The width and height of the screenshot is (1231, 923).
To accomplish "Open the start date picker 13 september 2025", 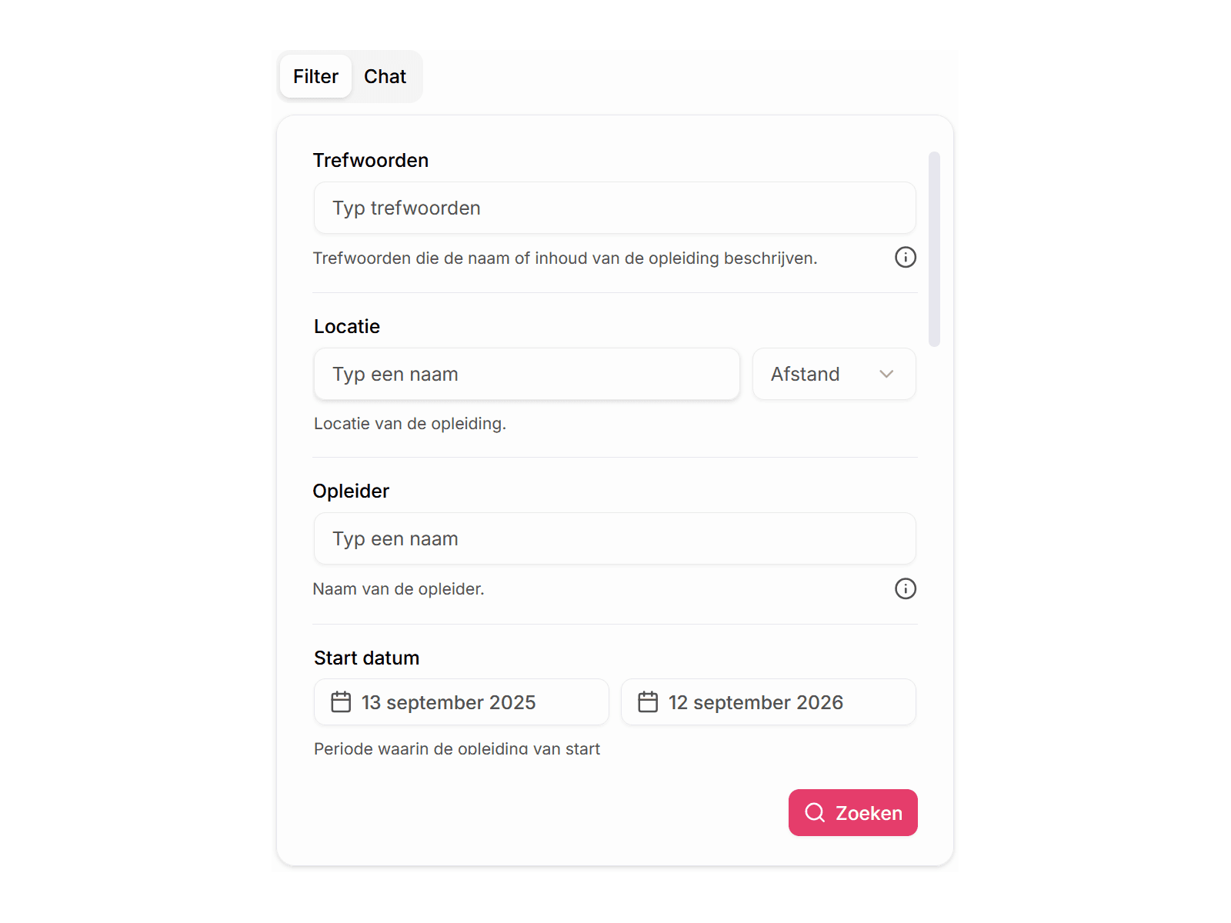I will point(461,702).
